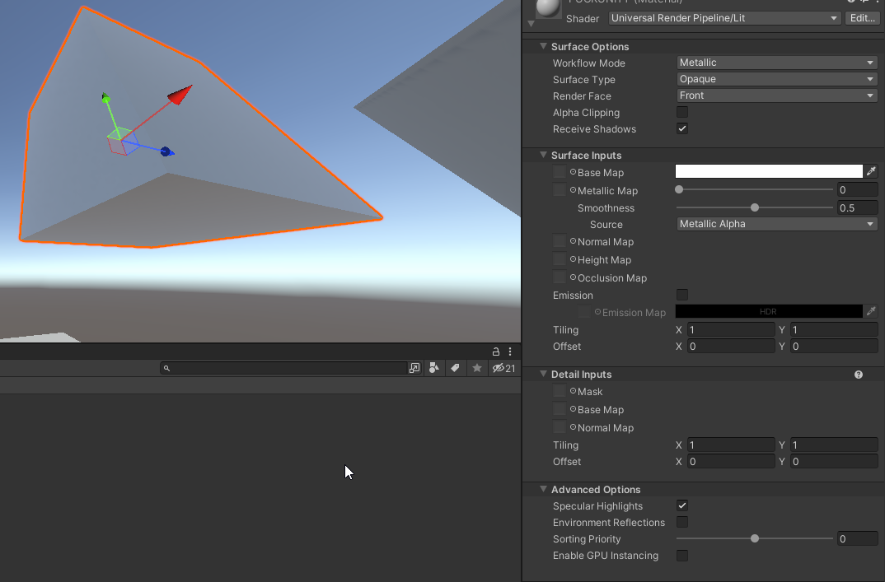Select the favorites star filter icon
Screen dimensions: 885x582
476,368
